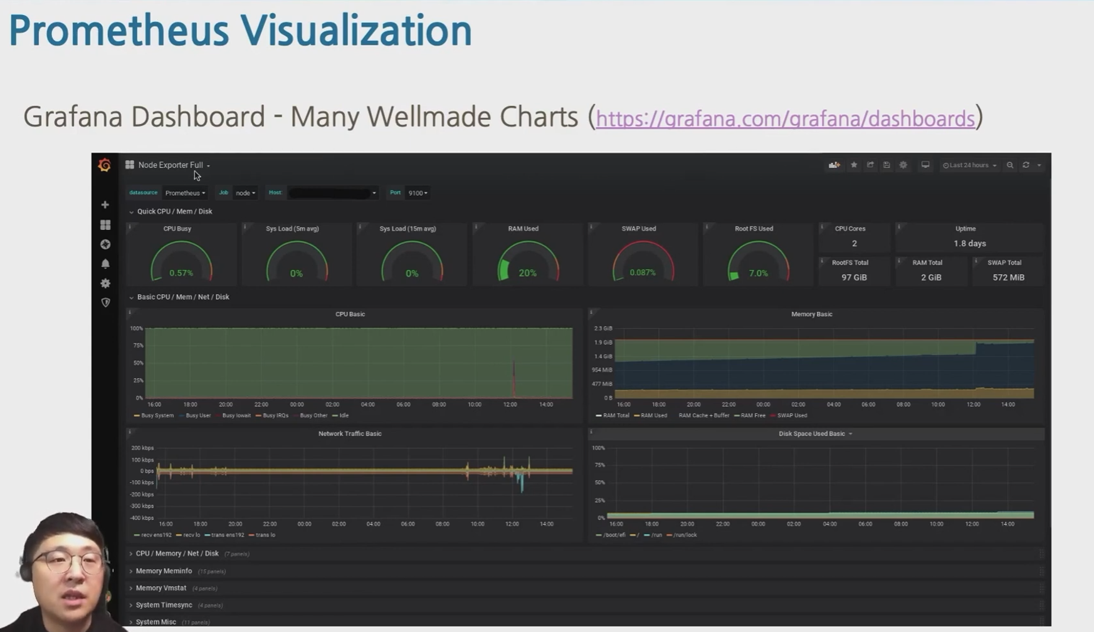Open the Configuration gear icon in sidebar
Screen dimensions: 1094x632
pyautogui.click(x=105, y=283)
